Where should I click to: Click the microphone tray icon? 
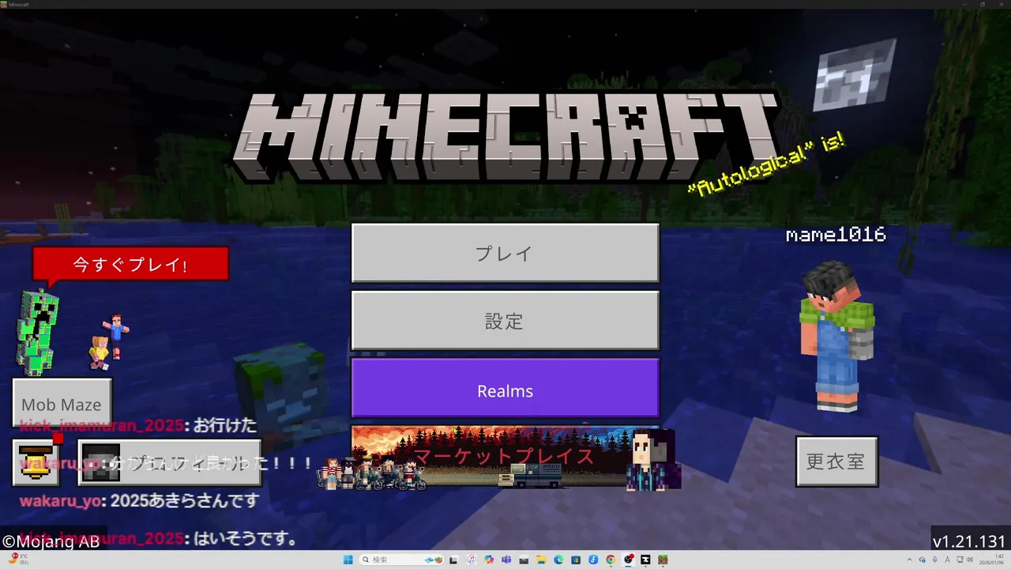[x=934, y=560]
